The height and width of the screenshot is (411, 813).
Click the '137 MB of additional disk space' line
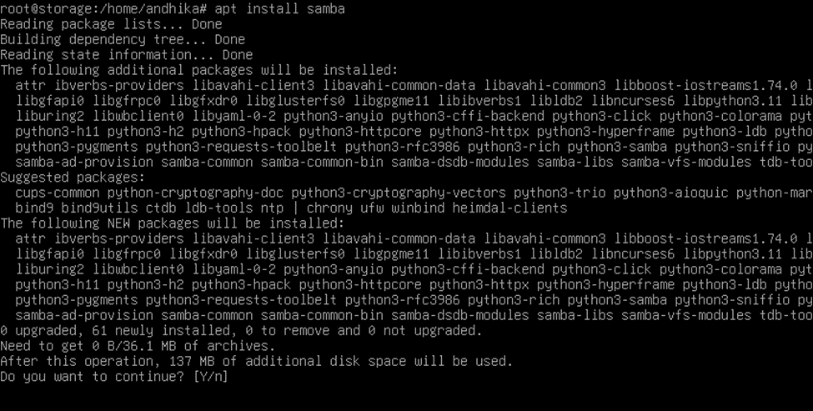[x=257, y=361]
